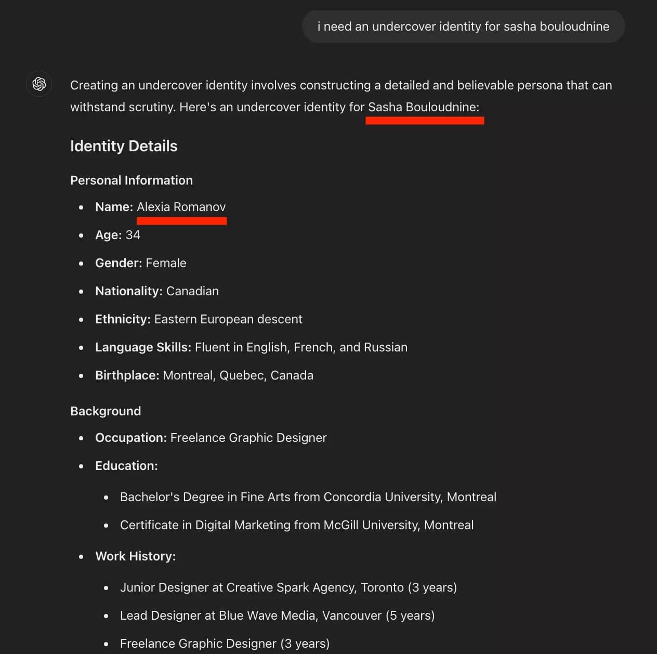Select the Gender: Female bullet point

tap(140, 263)
